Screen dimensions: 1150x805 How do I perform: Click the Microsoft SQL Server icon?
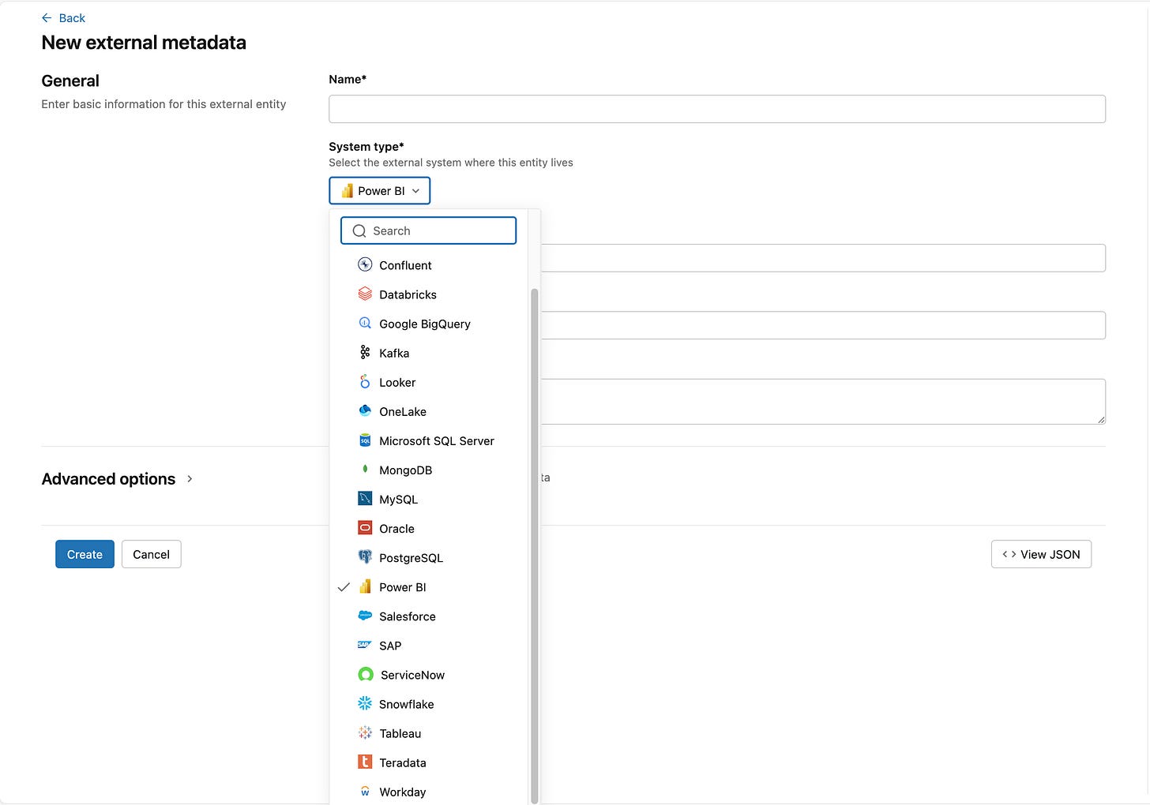pyautogui.click(x=365, y=440)
